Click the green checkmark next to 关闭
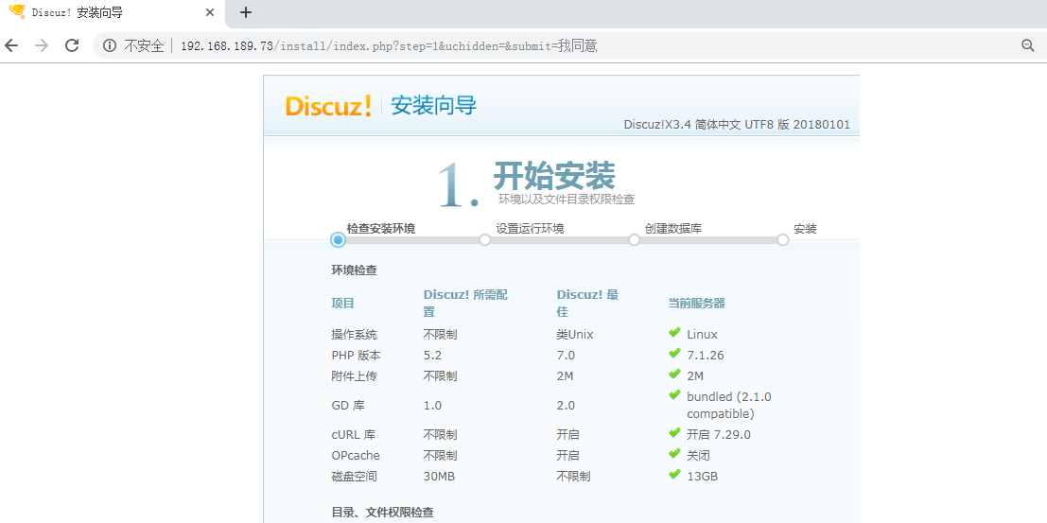The width and height of the screenshot is (1047, 523). pyautogui.click(x=674, y=454)
